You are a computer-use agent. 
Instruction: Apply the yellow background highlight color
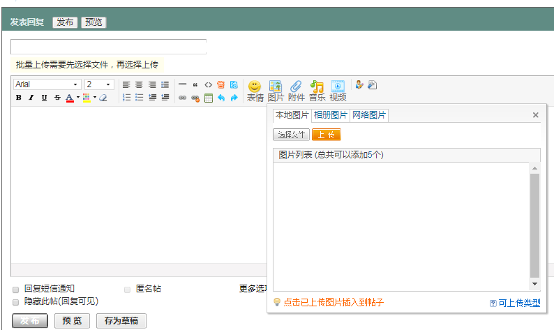pos(87,98)
